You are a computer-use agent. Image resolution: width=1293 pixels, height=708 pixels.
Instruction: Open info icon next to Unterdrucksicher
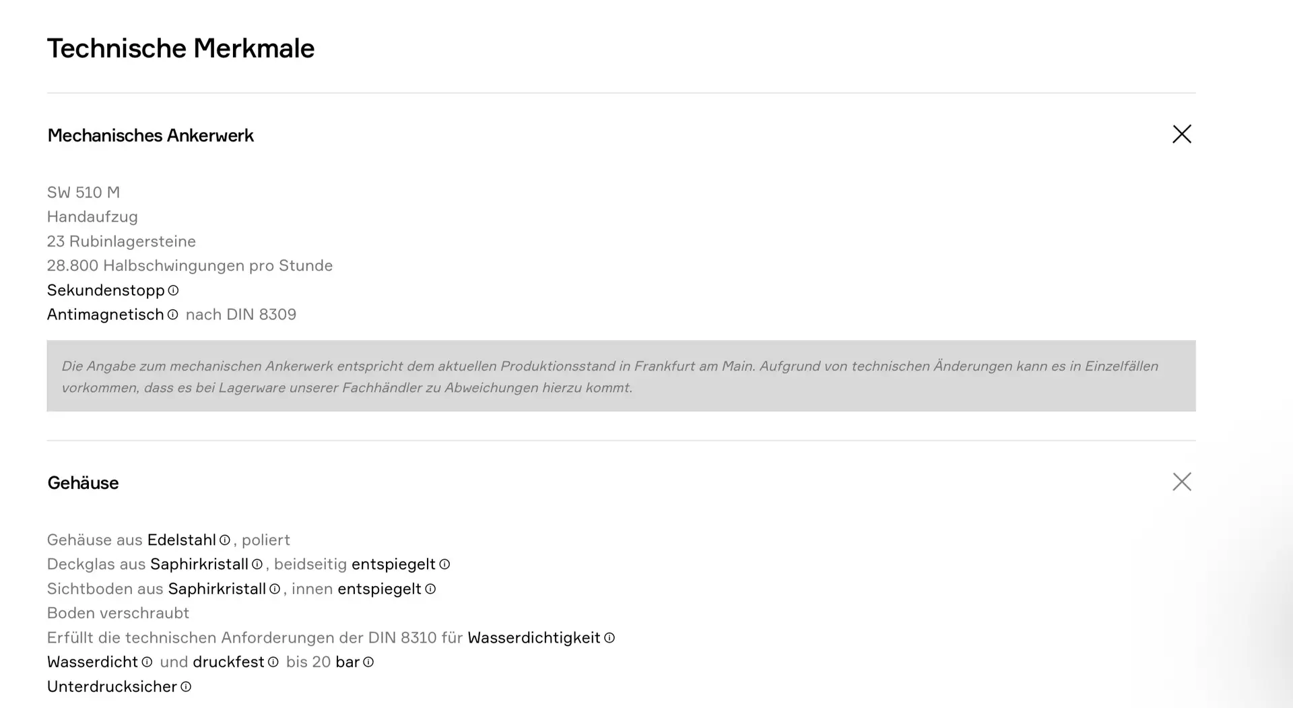[x=186, y=687]
